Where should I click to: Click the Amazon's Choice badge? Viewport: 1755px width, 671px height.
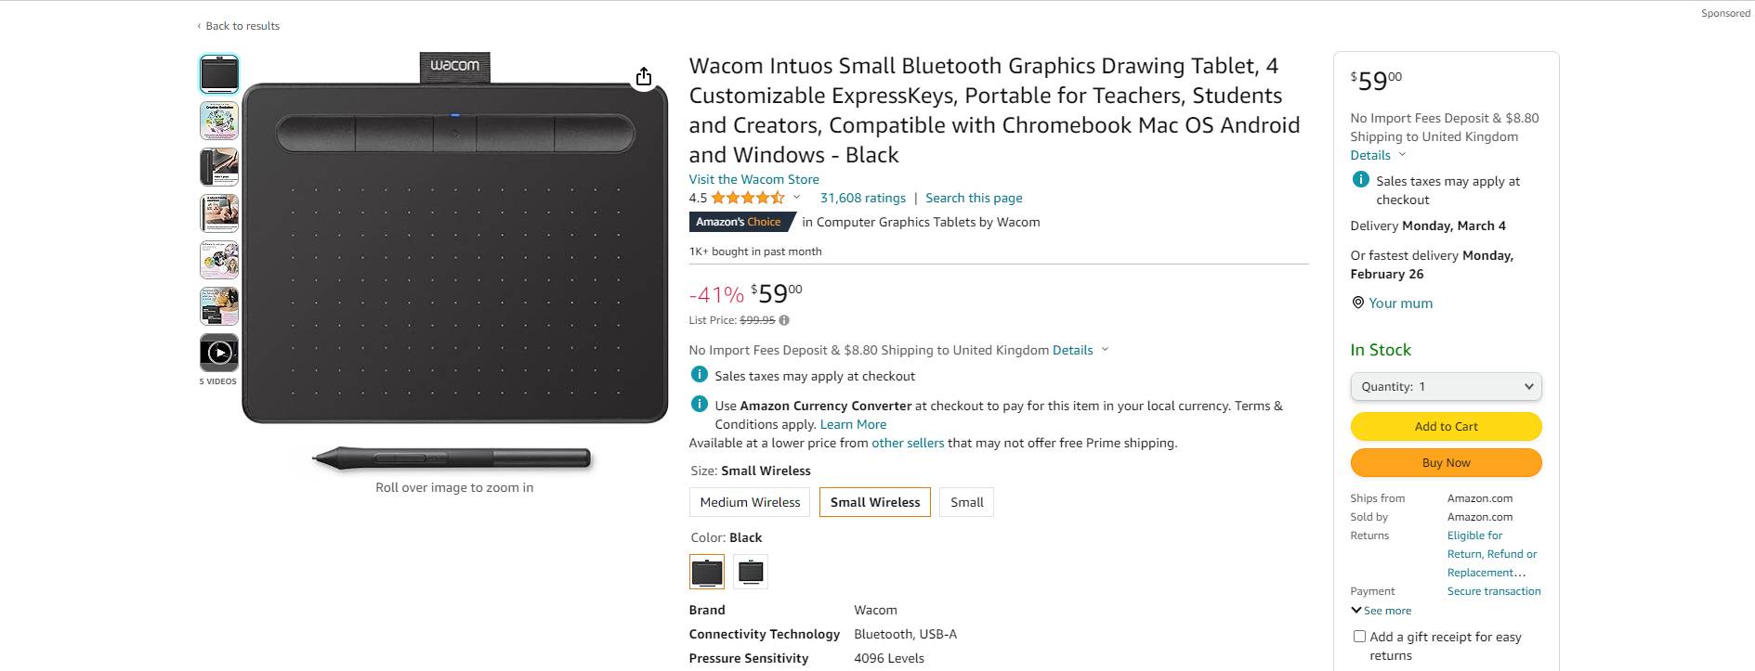(x=741, y=222)
